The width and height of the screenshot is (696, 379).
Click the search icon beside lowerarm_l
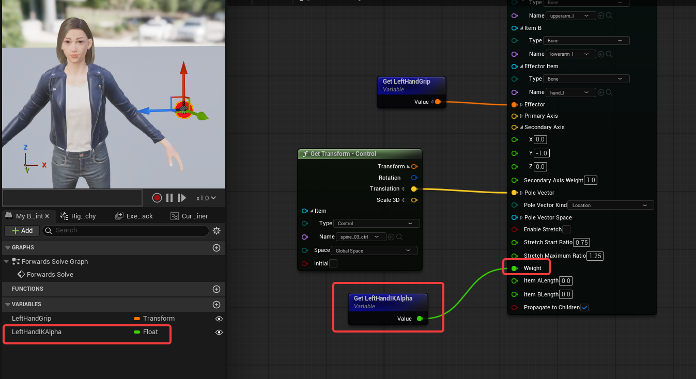coord(609,54)
